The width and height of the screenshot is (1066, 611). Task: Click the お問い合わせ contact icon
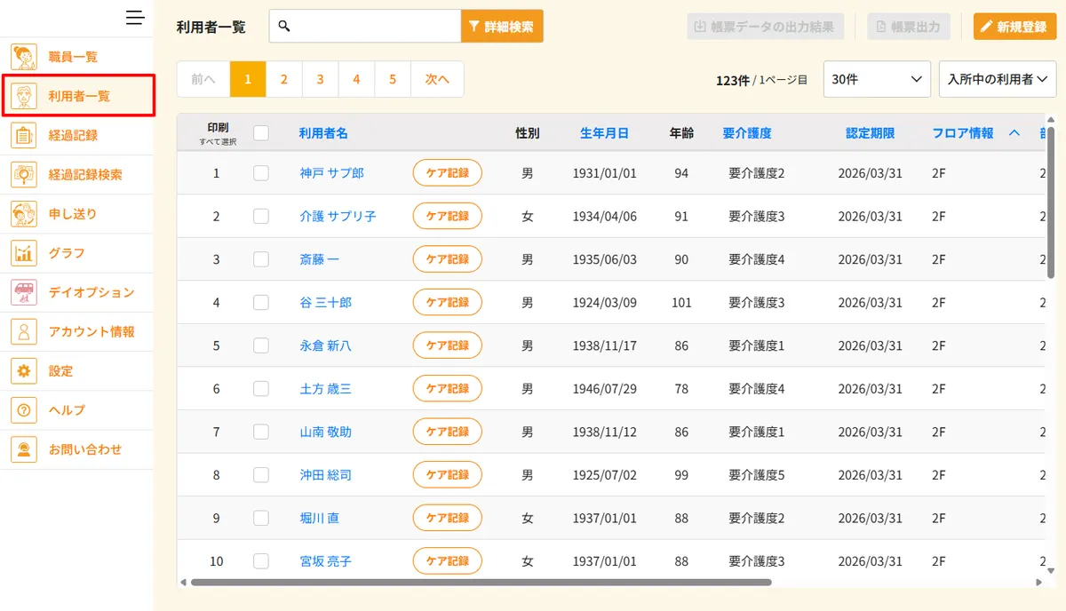click(24, 449)
